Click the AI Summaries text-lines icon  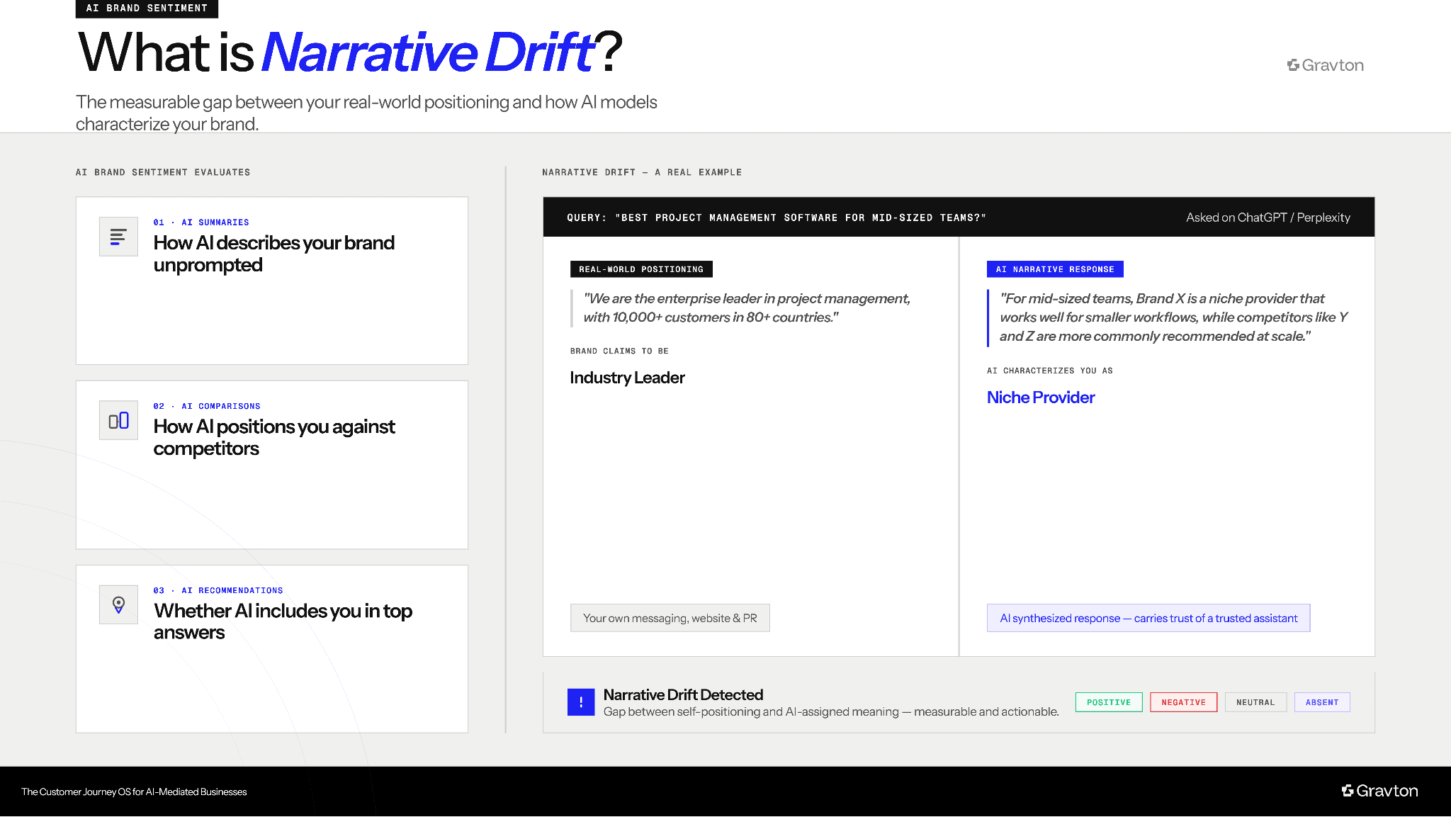click(x=118, y=237)
